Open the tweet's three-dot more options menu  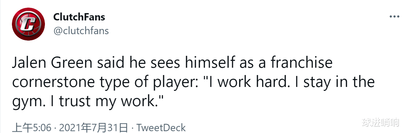click(394, 17)
